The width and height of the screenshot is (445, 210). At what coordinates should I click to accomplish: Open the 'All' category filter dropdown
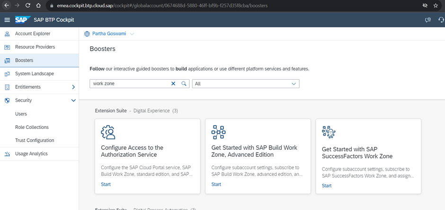(245, 83)
